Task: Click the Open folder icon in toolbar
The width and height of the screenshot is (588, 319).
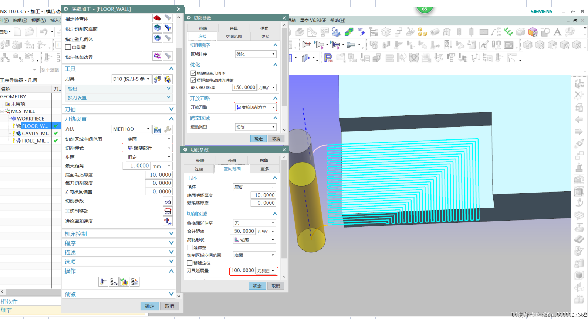Action: point(30,32)
